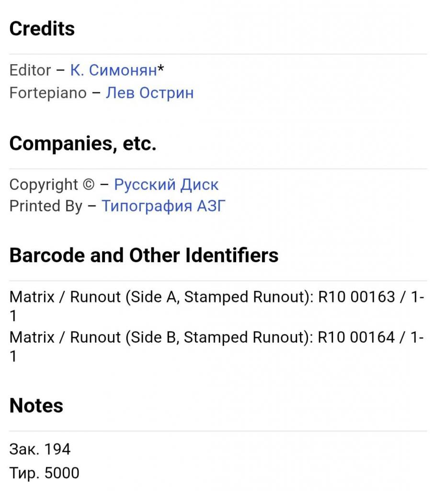Image resolution: width=436 pixels, height=491 pixels.
Task: Click the Copyright © label
Action: click(52, 185)
